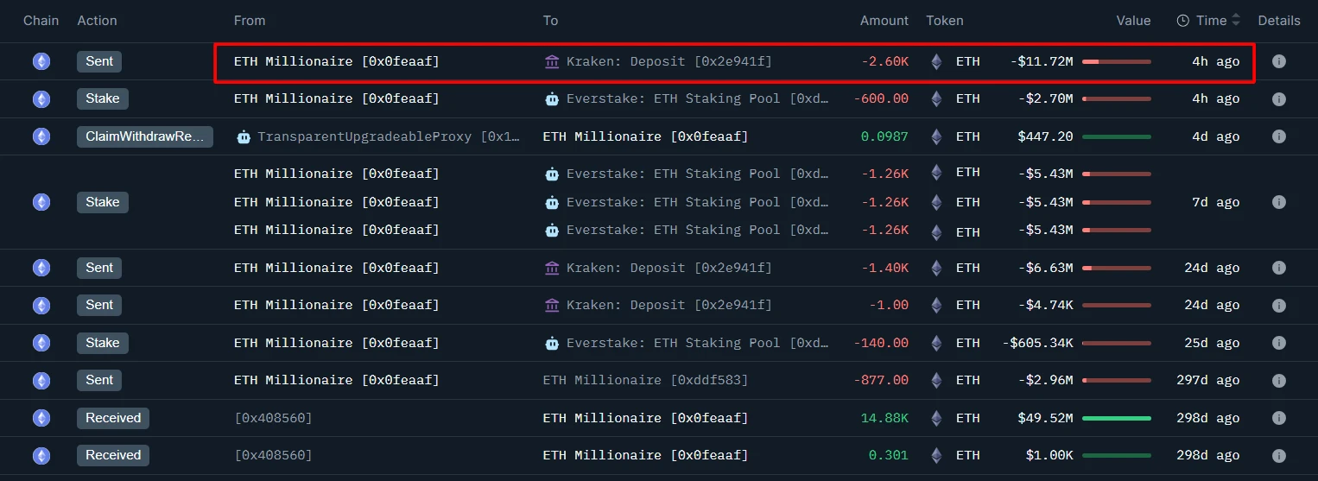Click ETH token icon in 877.00 row
This screenshot has height=481, width=1318.
point(936,381)
